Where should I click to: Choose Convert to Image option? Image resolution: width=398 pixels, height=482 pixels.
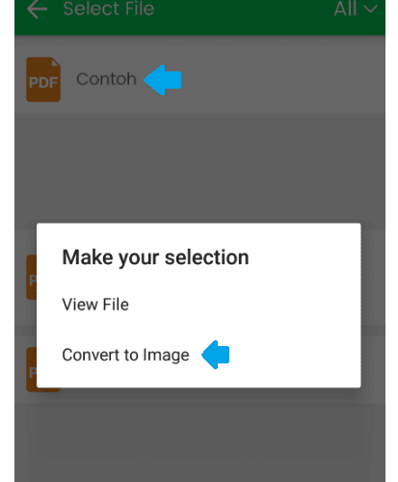[125, 355]
